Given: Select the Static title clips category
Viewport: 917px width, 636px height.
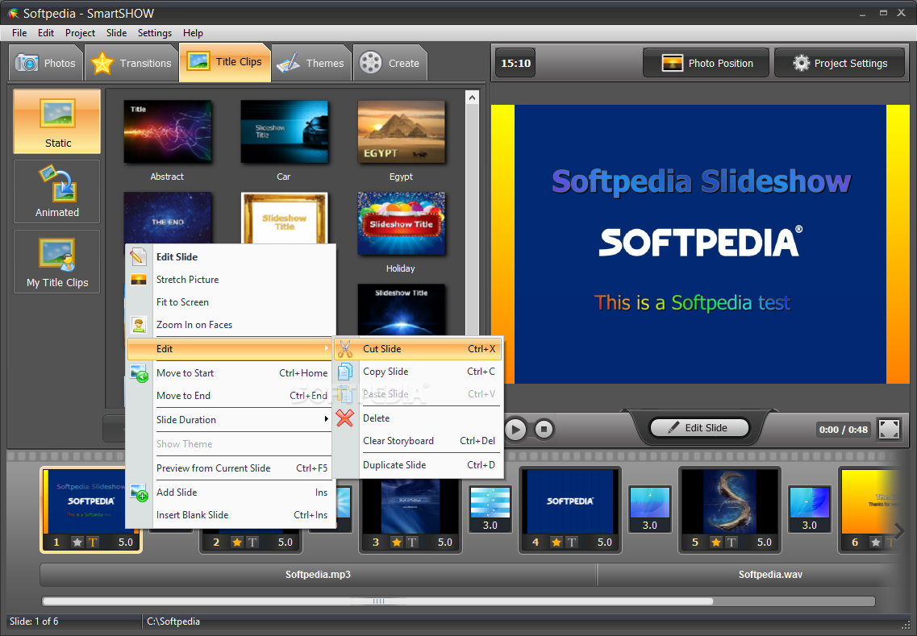Looking at the screenshot, I should pyautogui.click(x=56, y=121).
